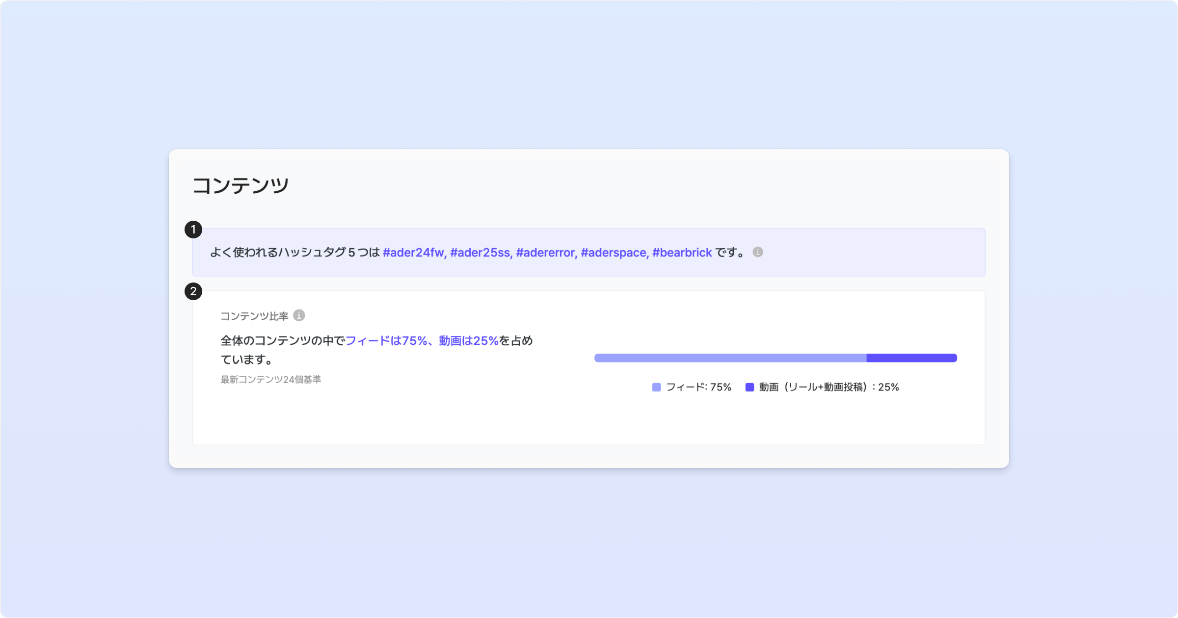
Task: Click dark purple 動画 legend swatch
Action: [x=750, y=387]
